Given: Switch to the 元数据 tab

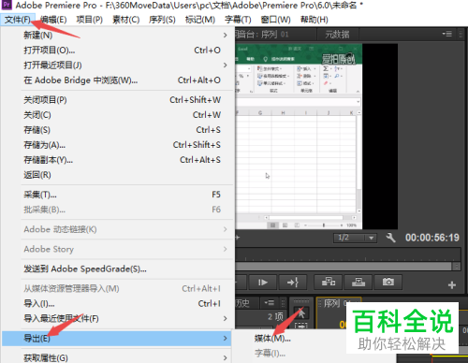Looking at the screenshot, I should [337, 35].
